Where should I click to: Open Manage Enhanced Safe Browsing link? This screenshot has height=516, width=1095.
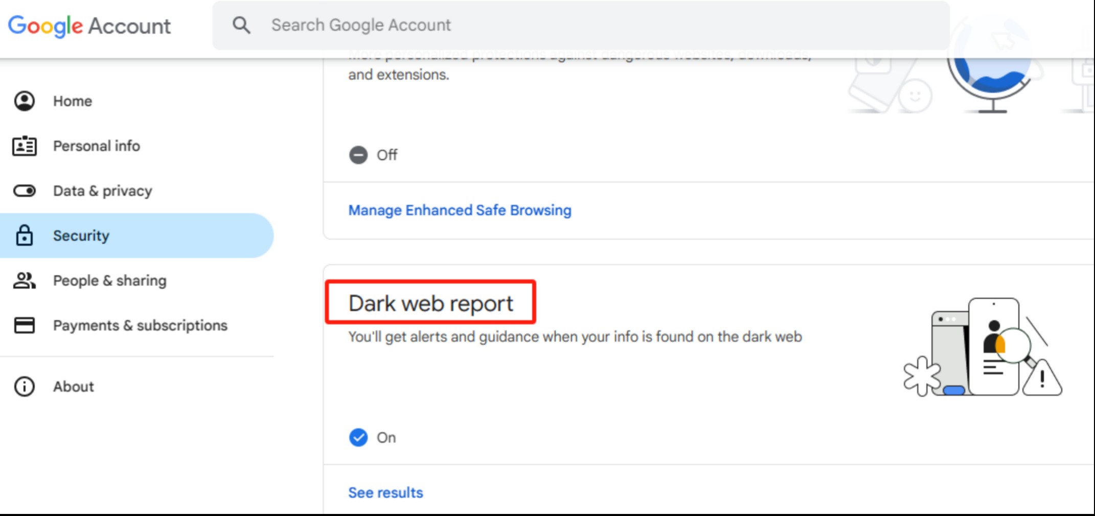460,210
